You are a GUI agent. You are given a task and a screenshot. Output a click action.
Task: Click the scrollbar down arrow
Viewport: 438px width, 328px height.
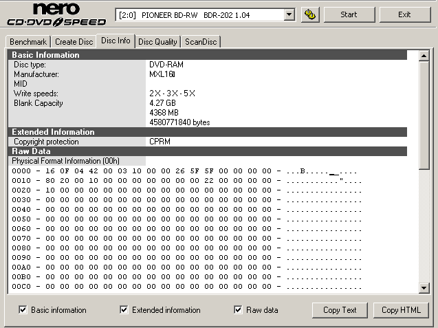click(x=424, y=287)
